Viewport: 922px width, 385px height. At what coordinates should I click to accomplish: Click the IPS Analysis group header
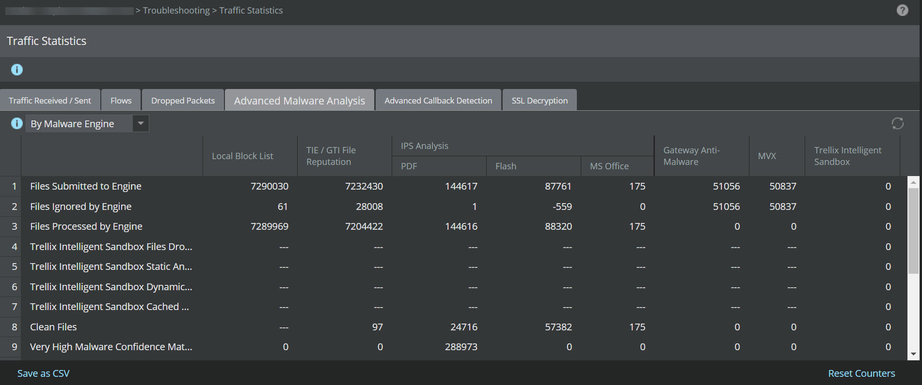523,146
